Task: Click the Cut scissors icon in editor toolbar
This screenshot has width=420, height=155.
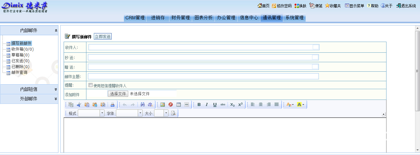Action: tap(79, 104)
